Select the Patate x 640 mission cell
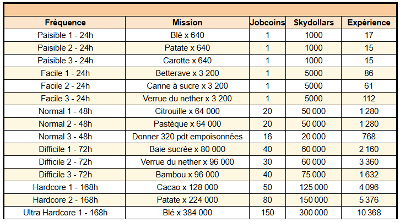This screenshot has width=400, height=222. click(187, 48)
